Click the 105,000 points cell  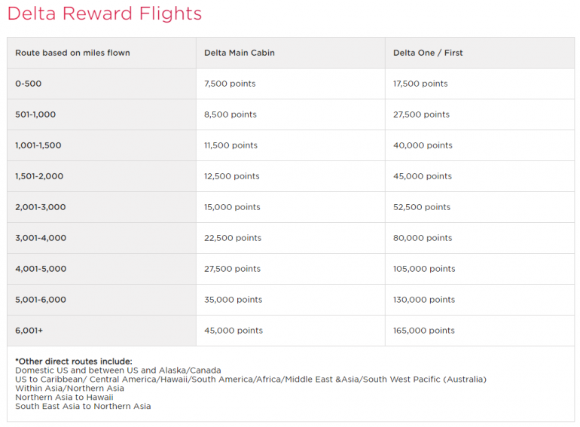pyautogui.click(x=424, y=269)
